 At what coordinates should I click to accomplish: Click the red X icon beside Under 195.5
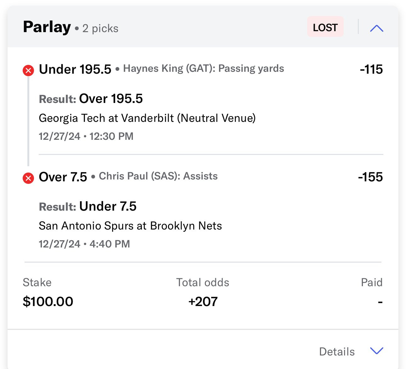[x=28, y=71]
